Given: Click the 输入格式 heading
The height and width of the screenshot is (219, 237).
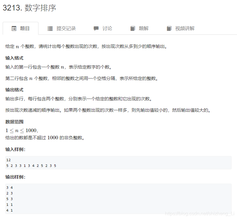Looking at the screenshot, I should pyautogui.click(x=14, y=58).
